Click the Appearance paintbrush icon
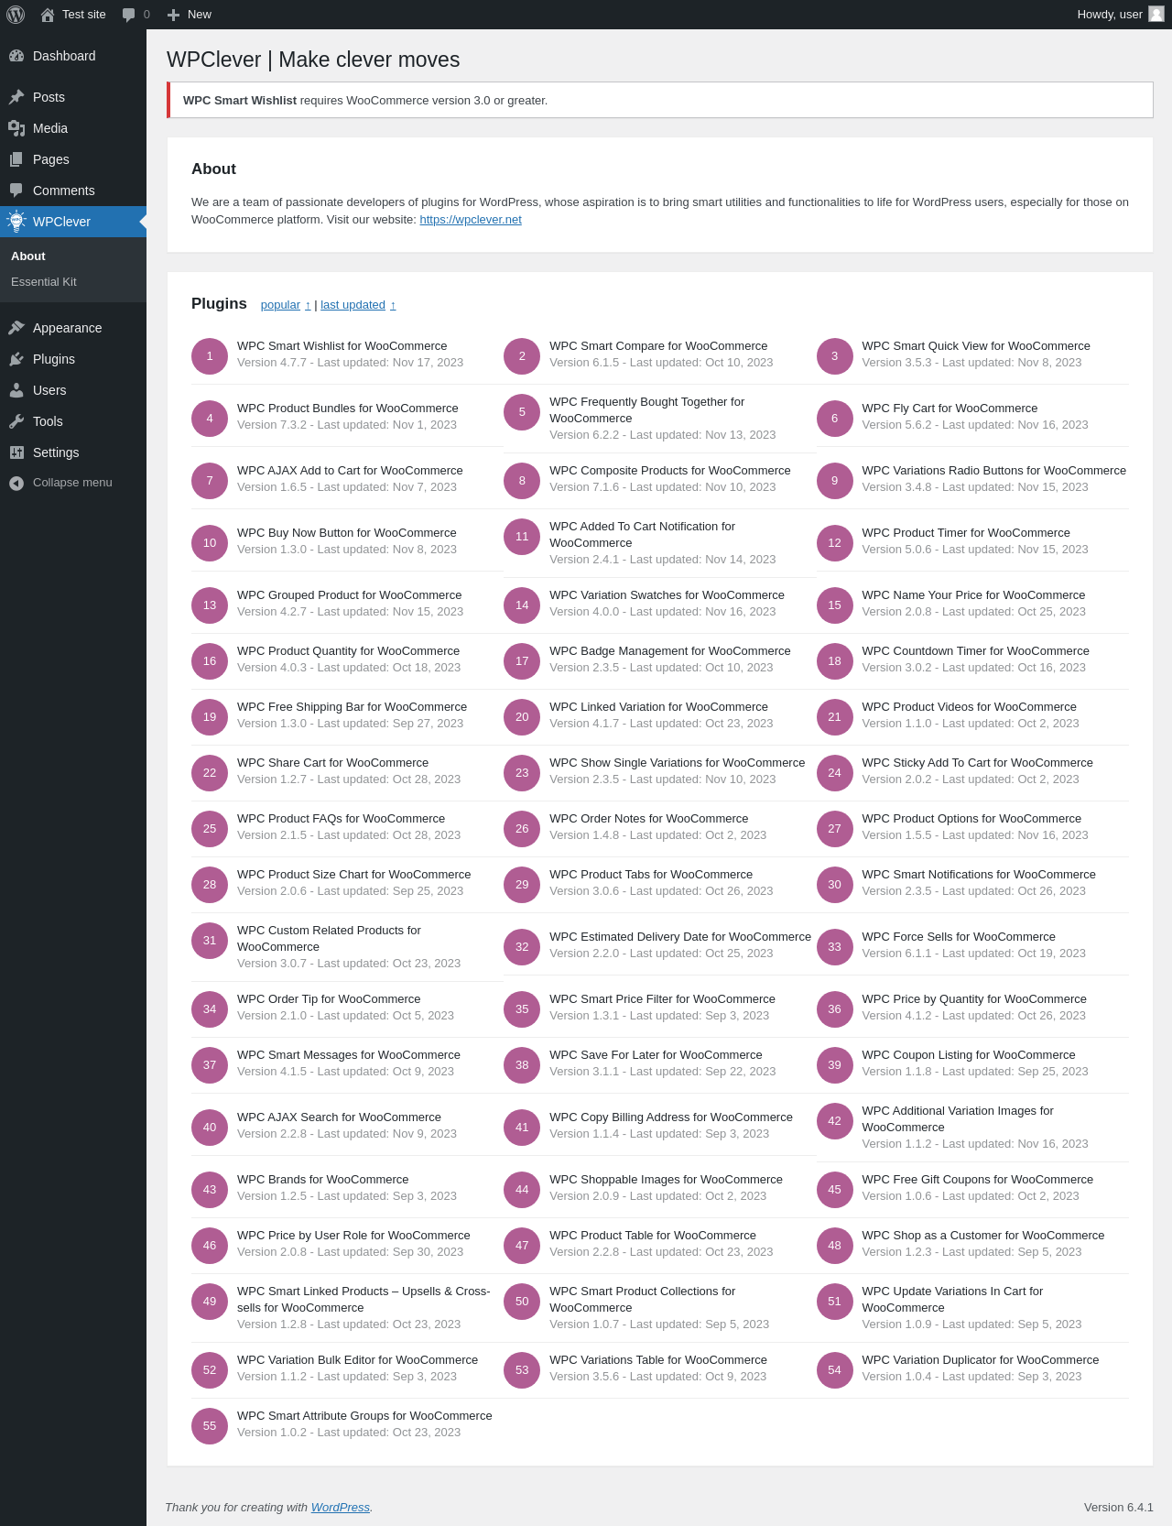 coord(16,328)
